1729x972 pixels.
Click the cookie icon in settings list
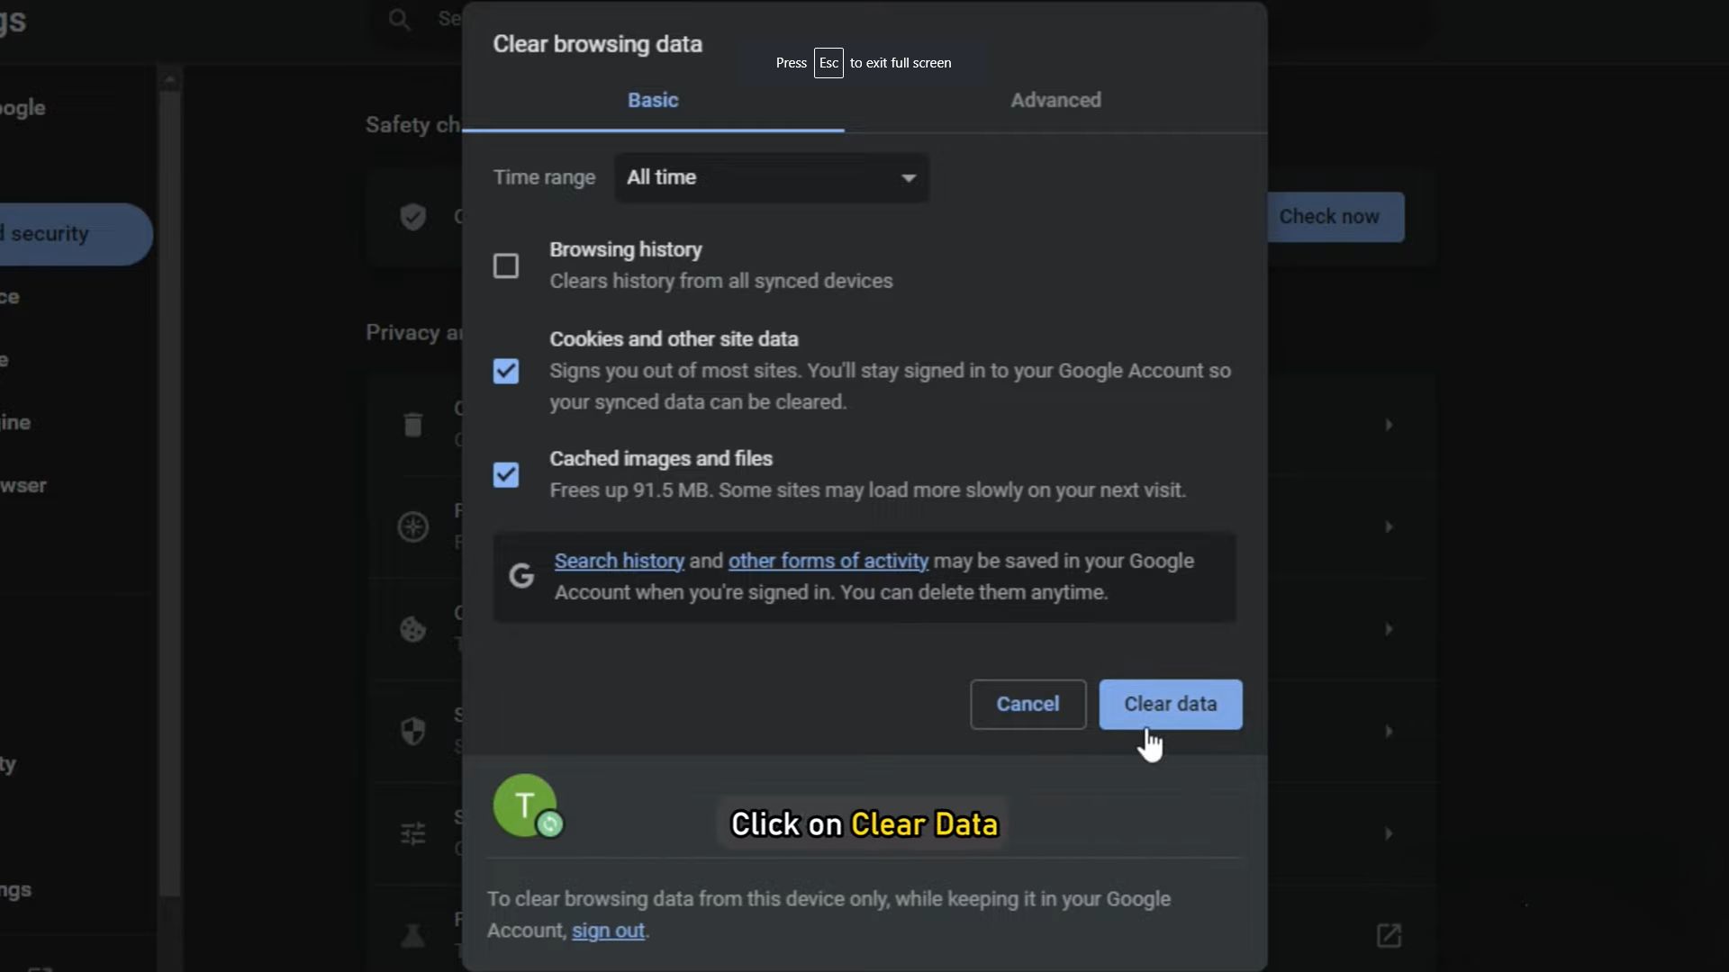pos(413,629)
